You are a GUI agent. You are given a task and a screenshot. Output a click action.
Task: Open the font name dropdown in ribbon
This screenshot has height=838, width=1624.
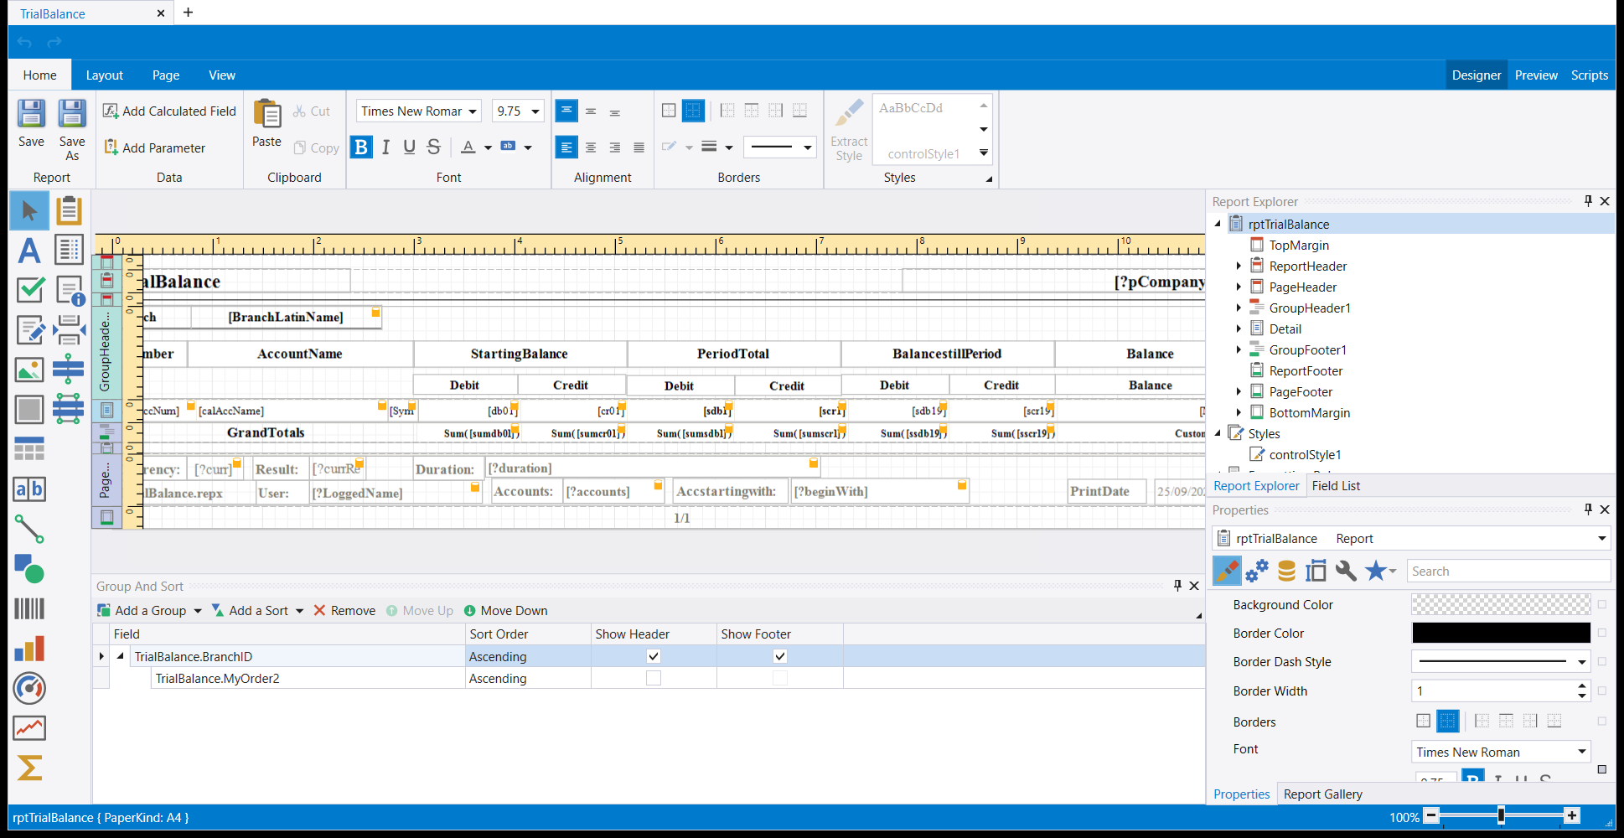(x=473, y=111)
